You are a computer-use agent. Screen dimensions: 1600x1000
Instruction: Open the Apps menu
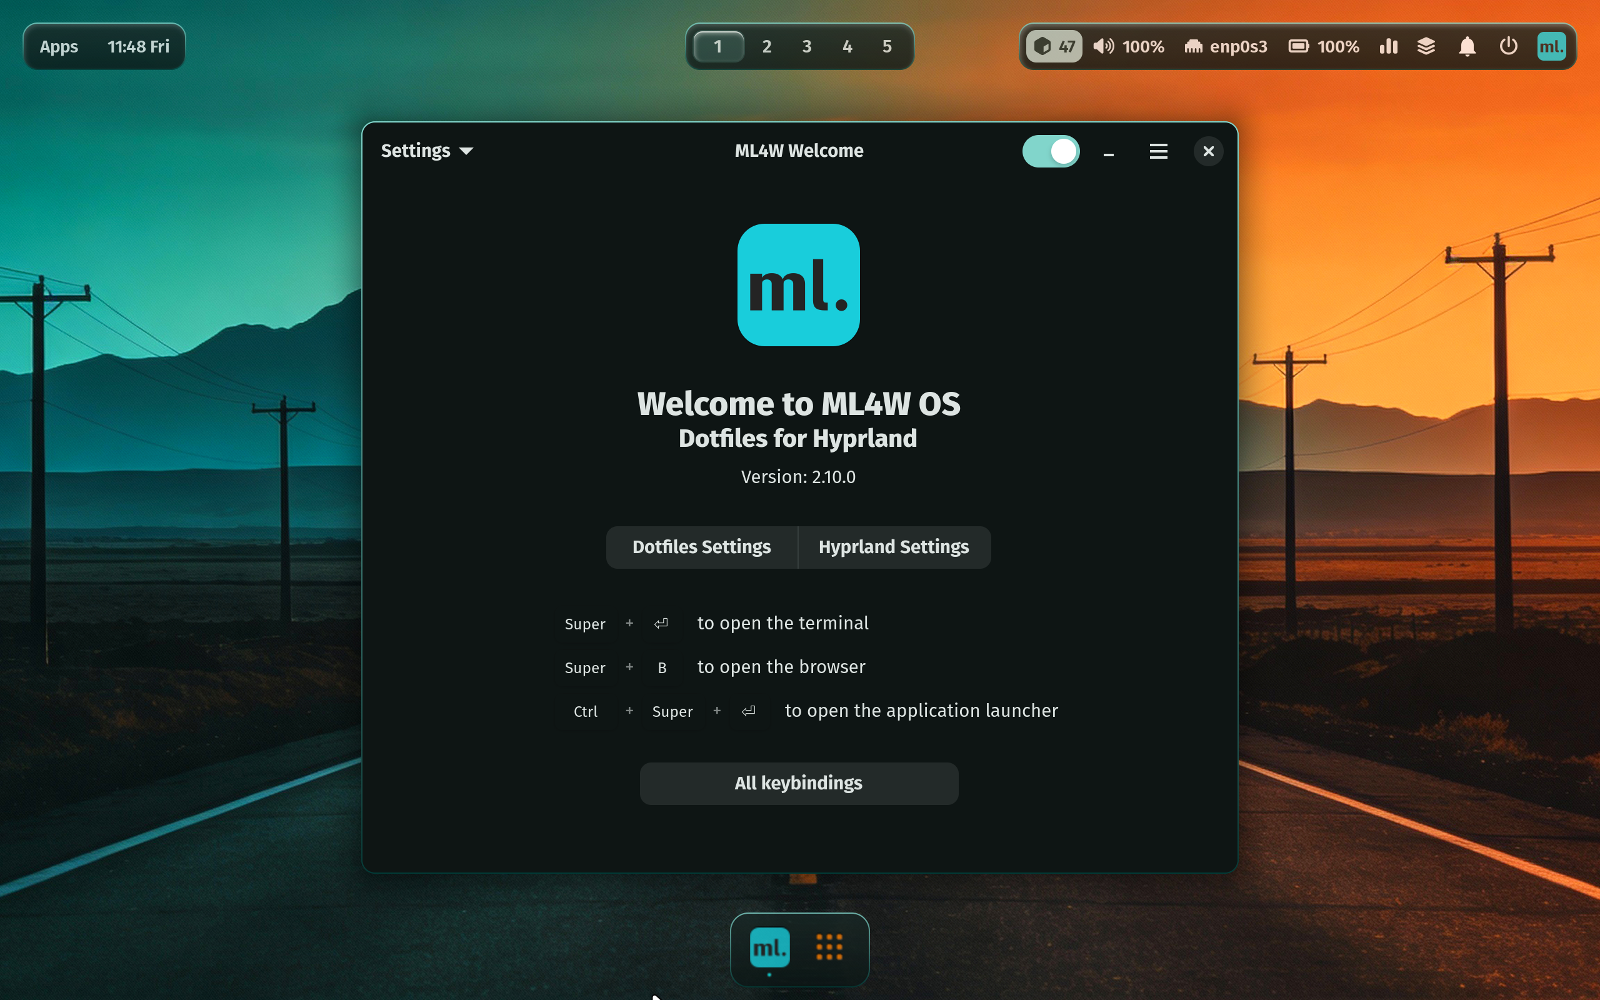coord(59,46)
